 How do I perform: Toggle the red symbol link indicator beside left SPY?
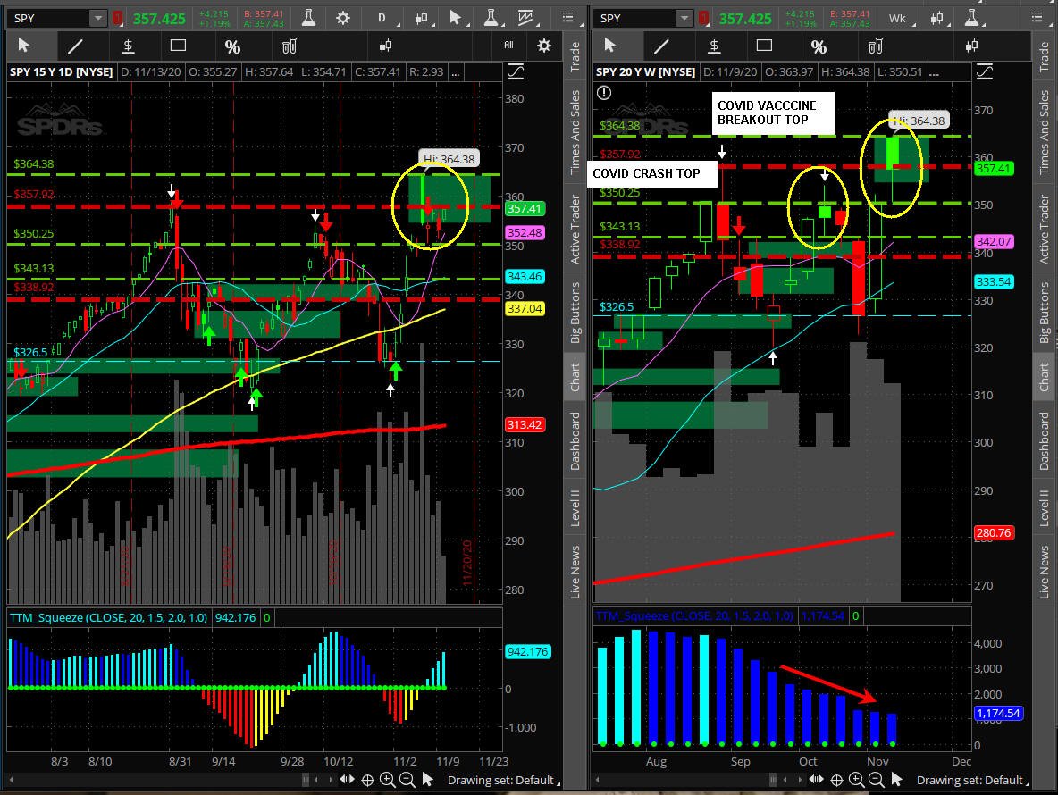click(x=117, y=18)
